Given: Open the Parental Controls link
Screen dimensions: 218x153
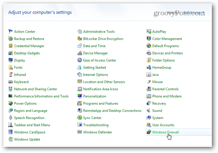Looking at the screenshot, I should (165, 89).
